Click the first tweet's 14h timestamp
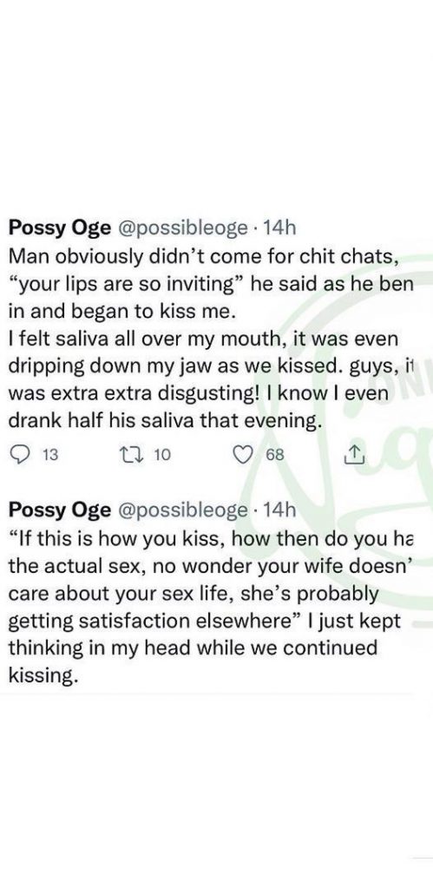Screen dimensions: 433x889 click(280, 228)
